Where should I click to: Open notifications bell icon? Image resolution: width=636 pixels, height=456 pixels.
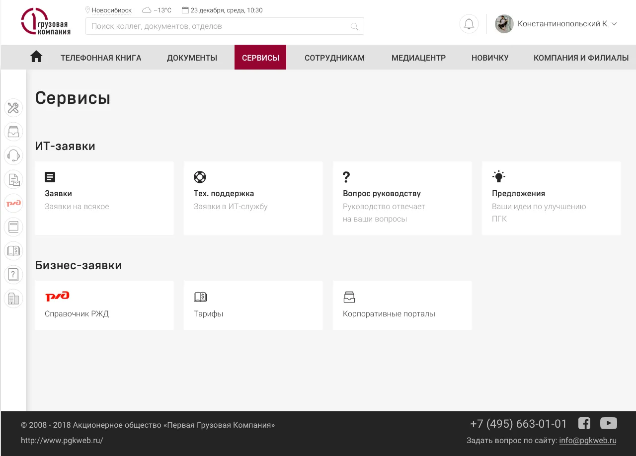coord(469,24)
